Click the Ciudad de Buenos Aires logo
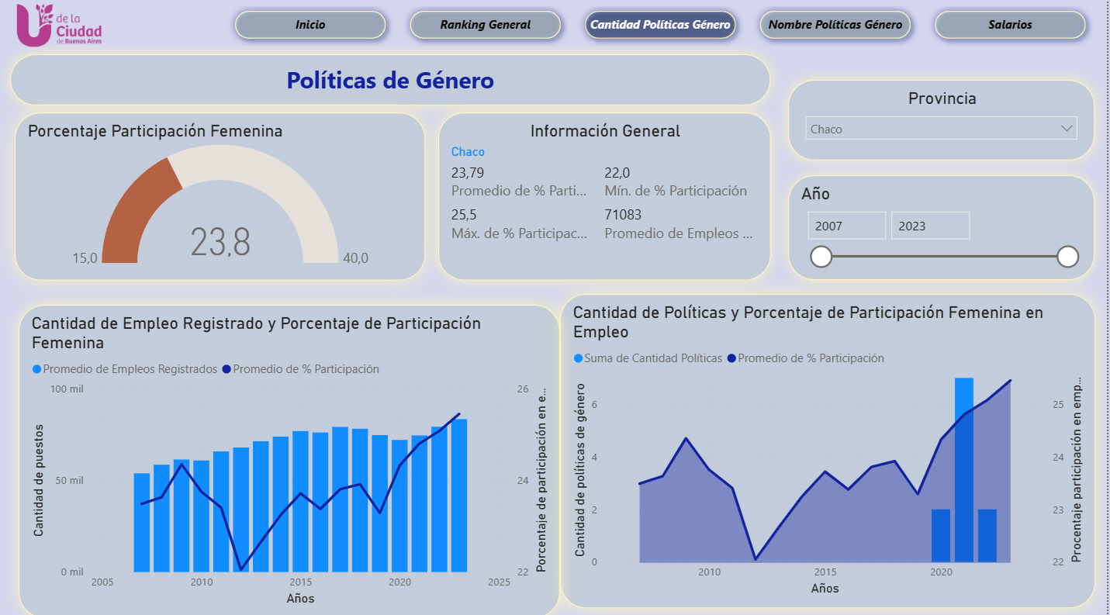The height and width of the screenshot is (615, 1110). point(59,25)
